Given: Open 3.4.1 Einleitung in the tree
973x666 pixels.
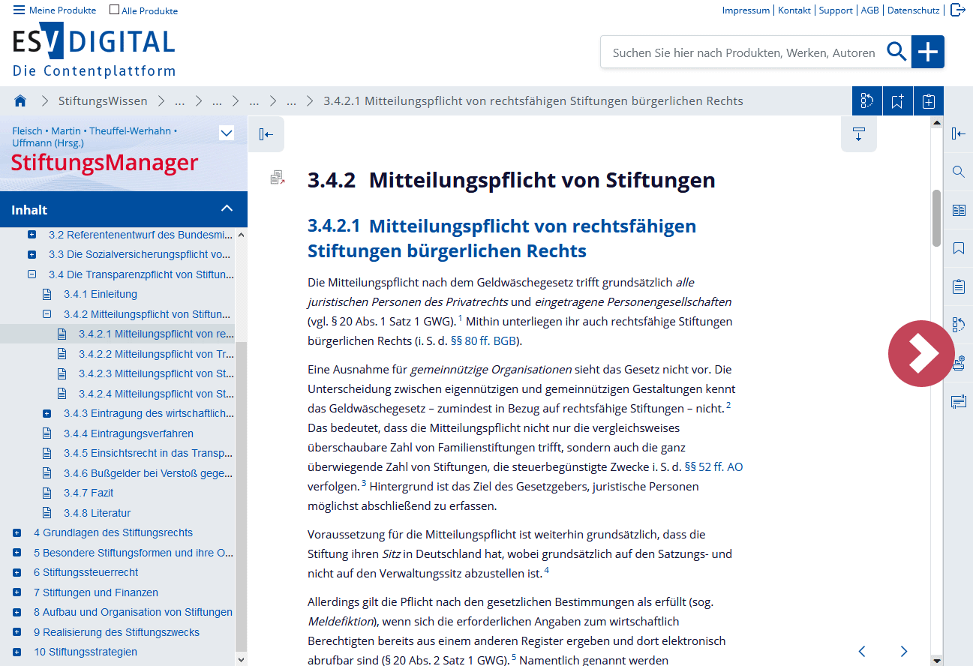Looking at the screenshot, I should 101,294.
